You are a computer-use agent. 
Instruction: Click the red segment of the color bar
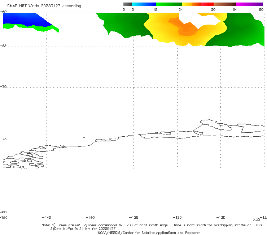[207, 4]
